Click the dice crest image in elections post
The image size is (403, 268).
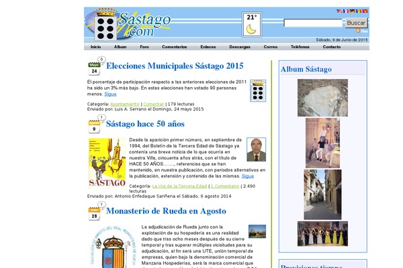click(258, 90)
